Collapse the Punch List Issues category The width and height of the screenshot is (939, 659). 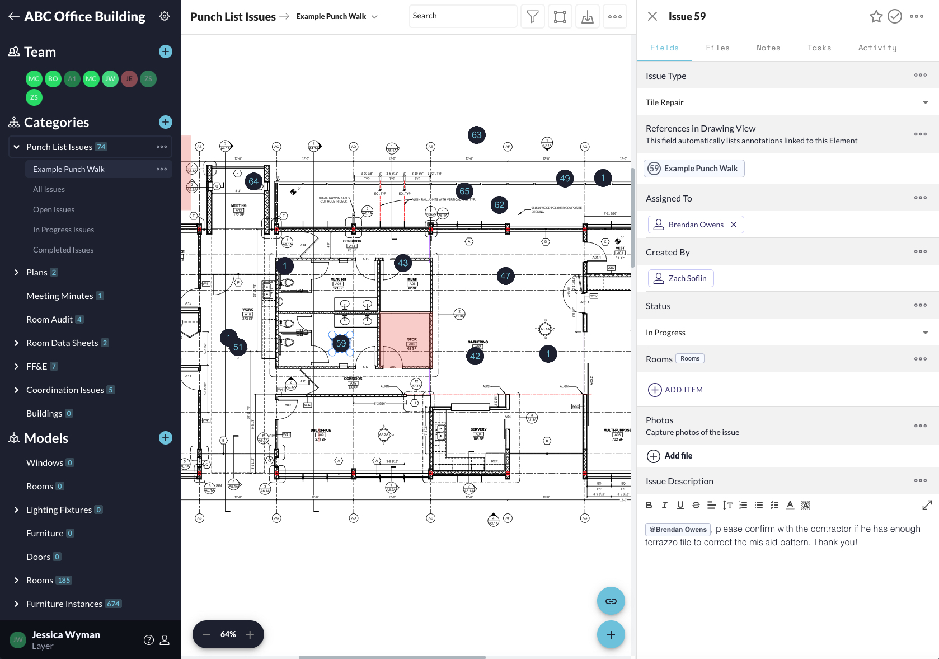pyautogui.click(x=16, y=147)
